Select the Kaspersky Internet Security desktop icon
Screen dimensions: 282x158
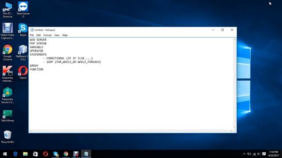pyautogui.click(x=7, y=74)
